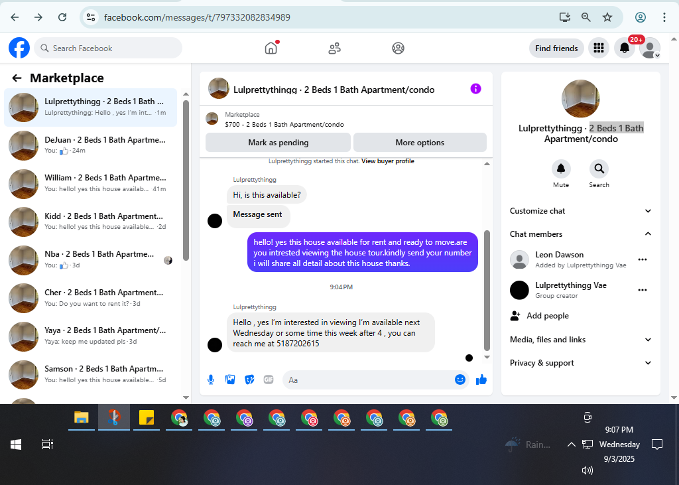Open options dots for Lulprettythingg Vae
The height and width of the screenshot is (485, 679).
pyautogui.click(x=642, y=290)
